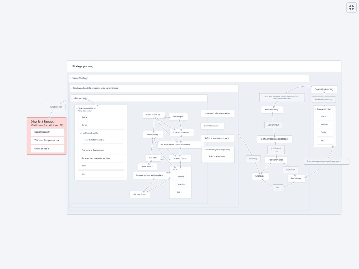The image size is (359, 269).
Task: Collapse the Trust group chevron
Action: (x=171, y=170)
